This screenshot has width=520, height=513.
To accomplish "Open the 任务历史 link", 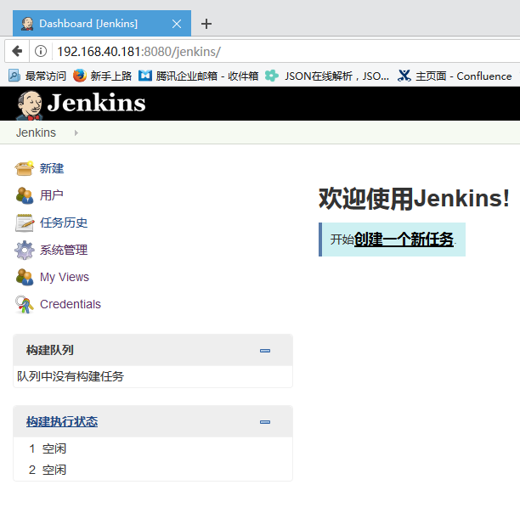I will click(x=64, y=223).
